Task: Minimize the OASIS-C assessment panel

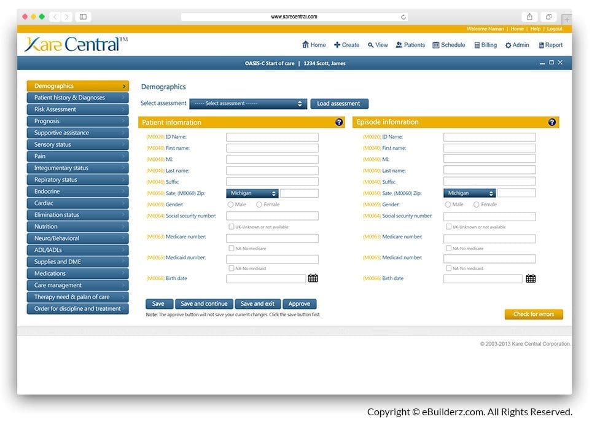Action: coord(542,63)
